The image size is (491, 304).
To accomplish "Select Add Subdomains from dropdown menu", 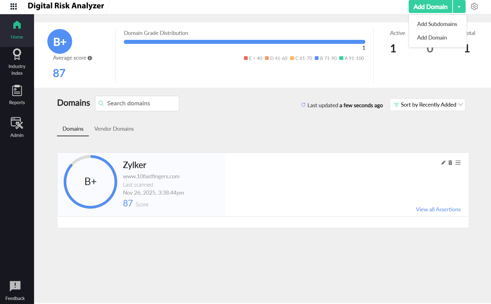I will point(437,24).
